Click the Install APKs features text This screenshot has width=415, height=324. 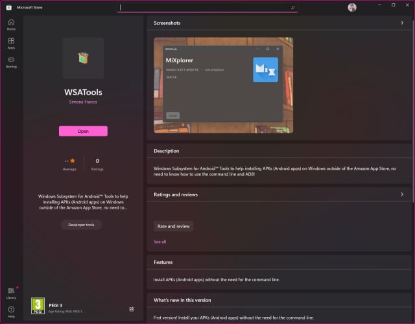click(217, 279)
